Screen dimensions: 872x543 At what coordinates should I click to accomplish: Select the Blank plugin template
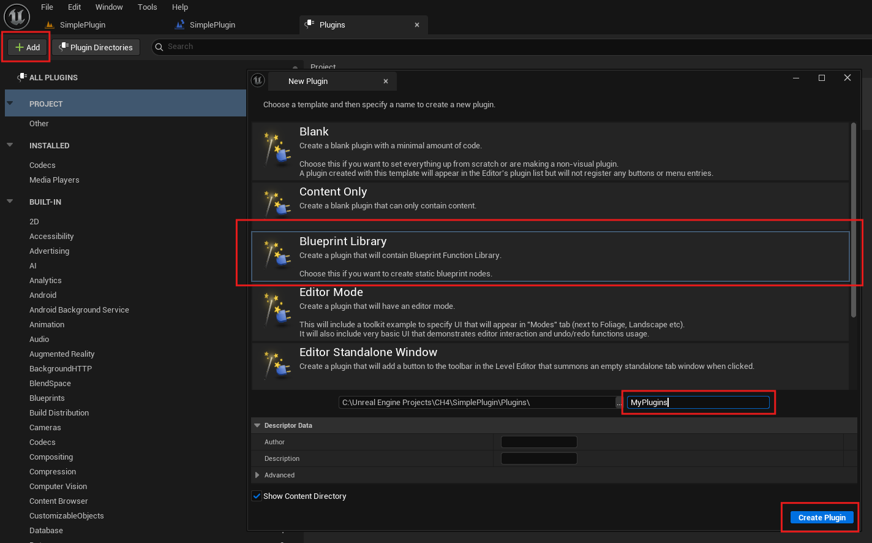click(551, 151)
